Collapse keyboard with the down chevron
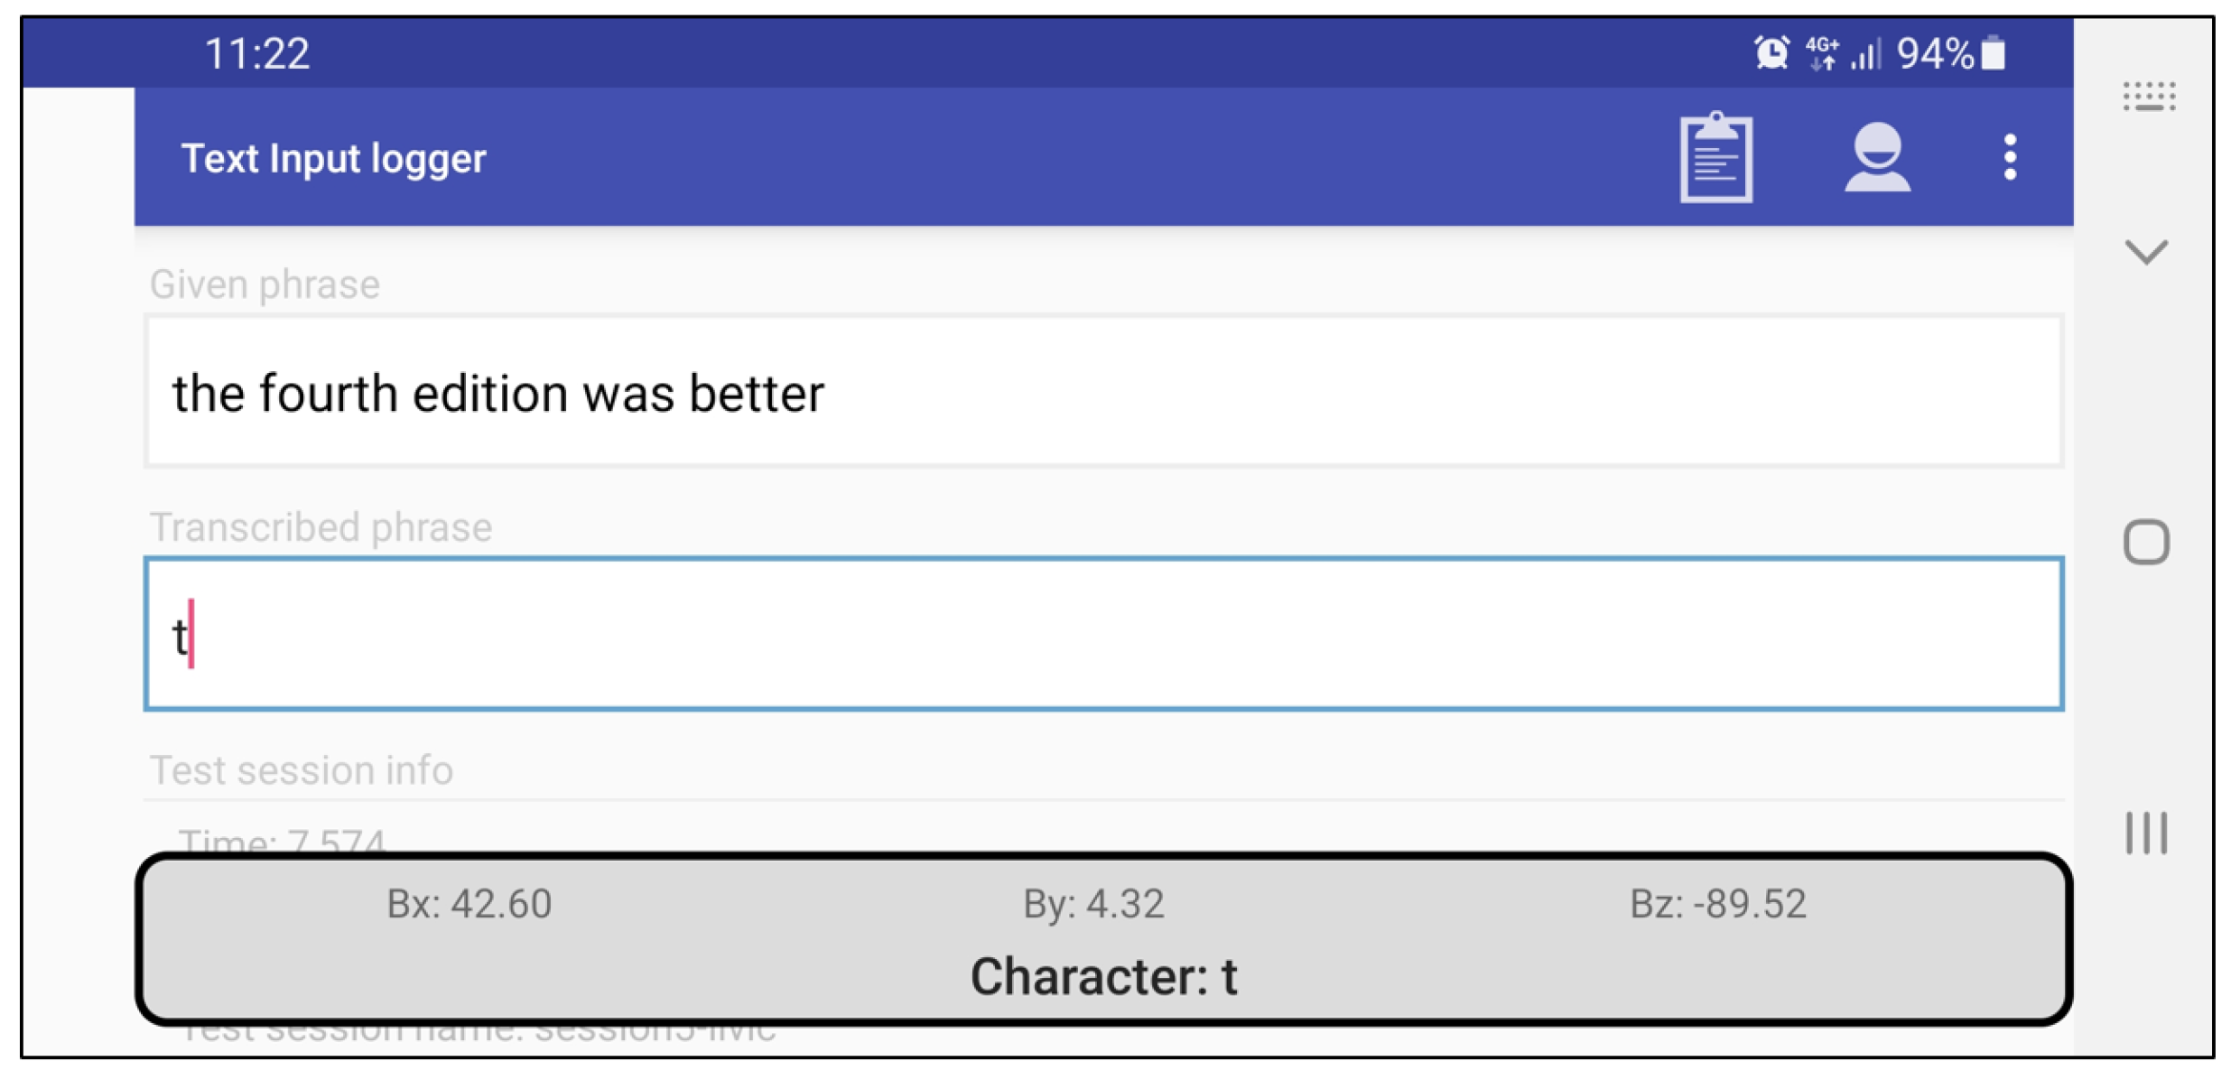The height and width of the screenshot is (1080, 2231). pos(2146,252)
